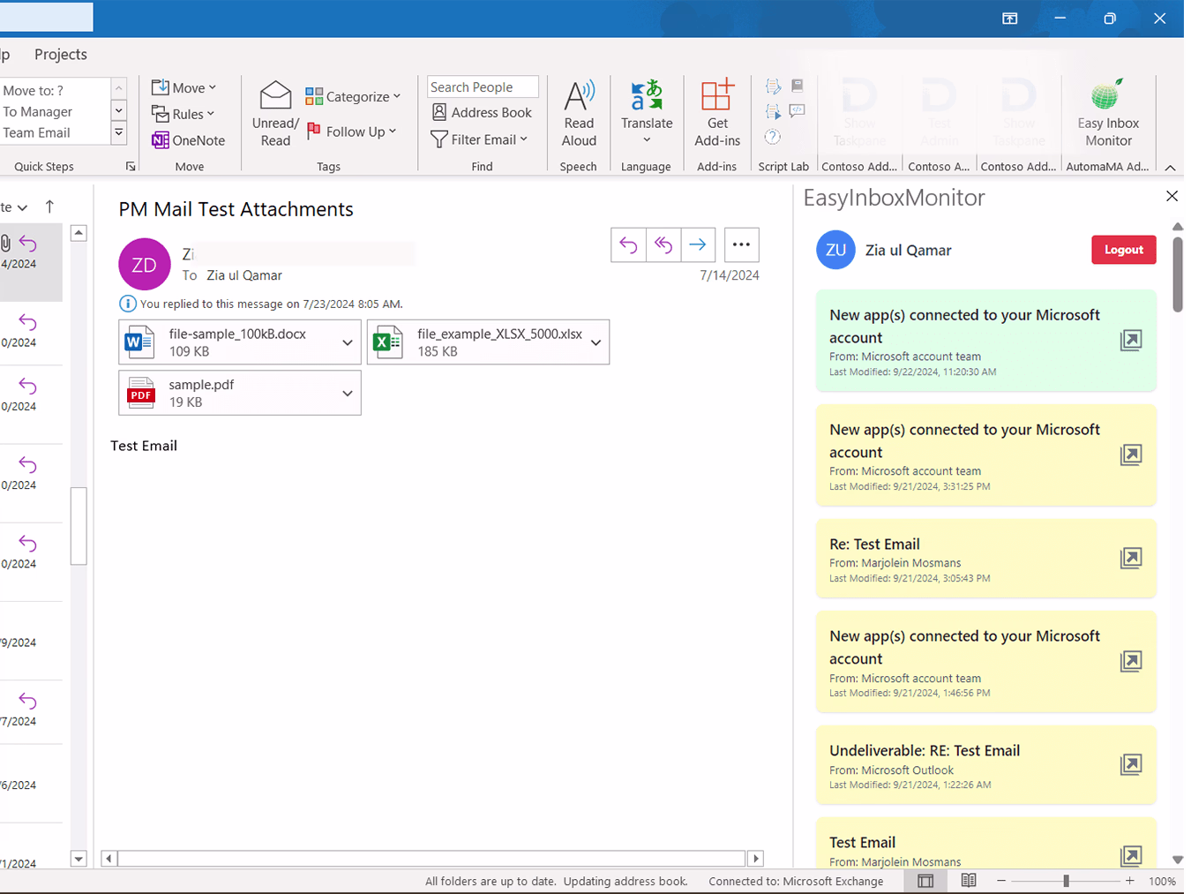
Task: Open the Follow Up flag dropdown
Action: pos(351,131)
